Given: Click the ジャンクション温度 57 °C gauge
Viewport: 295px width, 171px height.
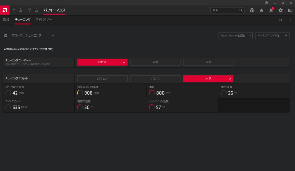Looking at the screenshot, I should point(152,107).
